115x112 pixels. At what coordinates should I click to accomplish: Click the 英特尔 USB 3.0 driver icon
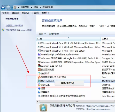[39, 96]
